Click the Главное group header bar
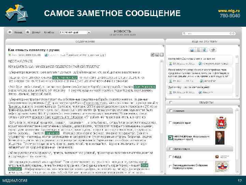The height and width of the screenshot is (185, 246). [x=200, y=111]
